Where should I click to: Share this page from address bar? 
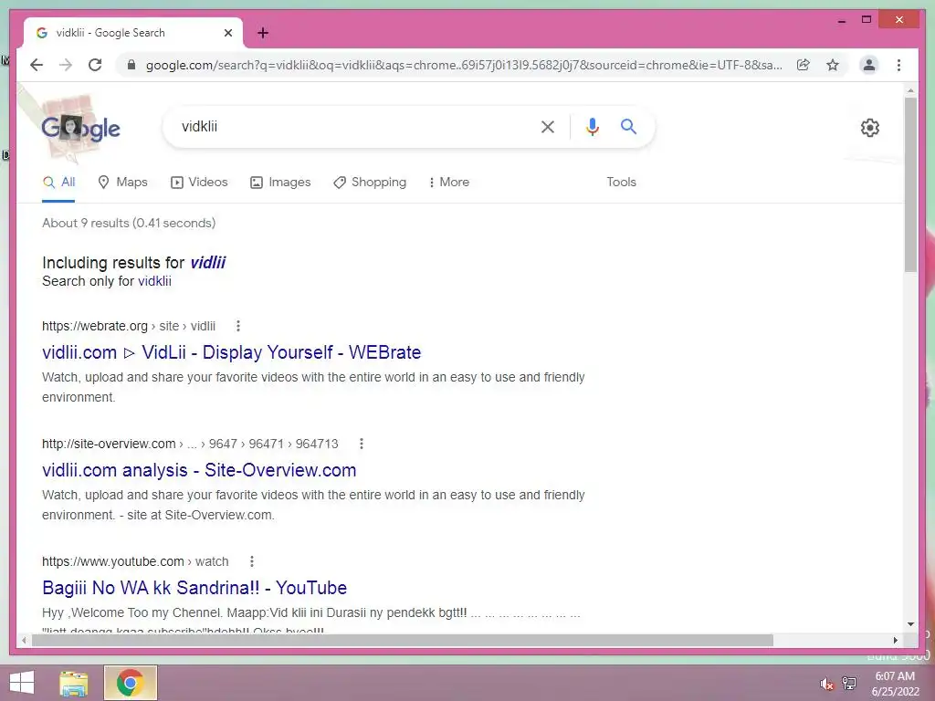pyautogui.click(x=804, y=65)
